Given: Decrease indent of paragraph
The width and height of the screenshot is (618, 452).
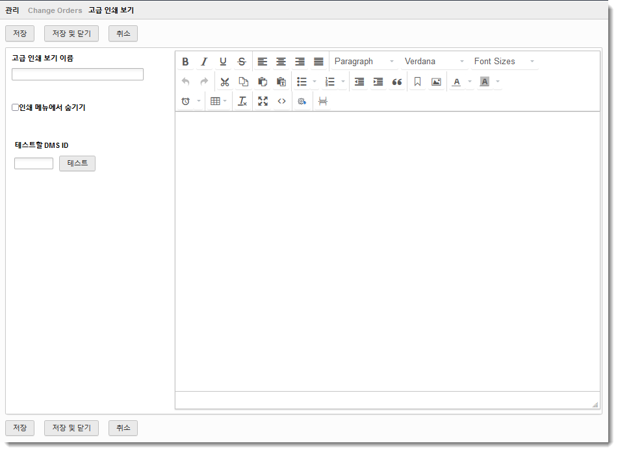Looking at the screenshot, I should [359, 82].
